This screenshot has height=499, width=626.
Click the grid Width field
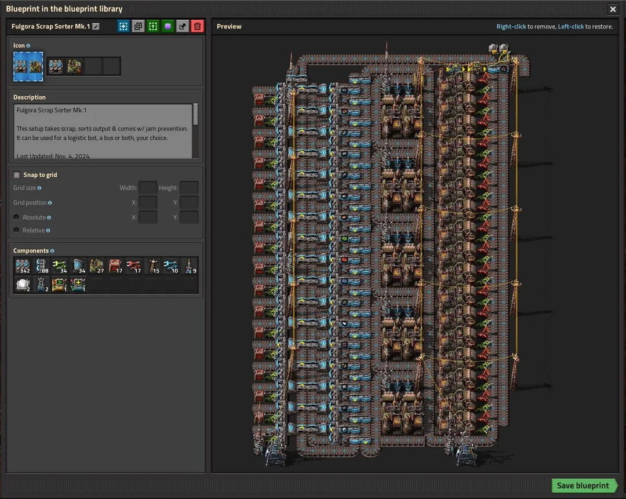click(x=148, y=188)
